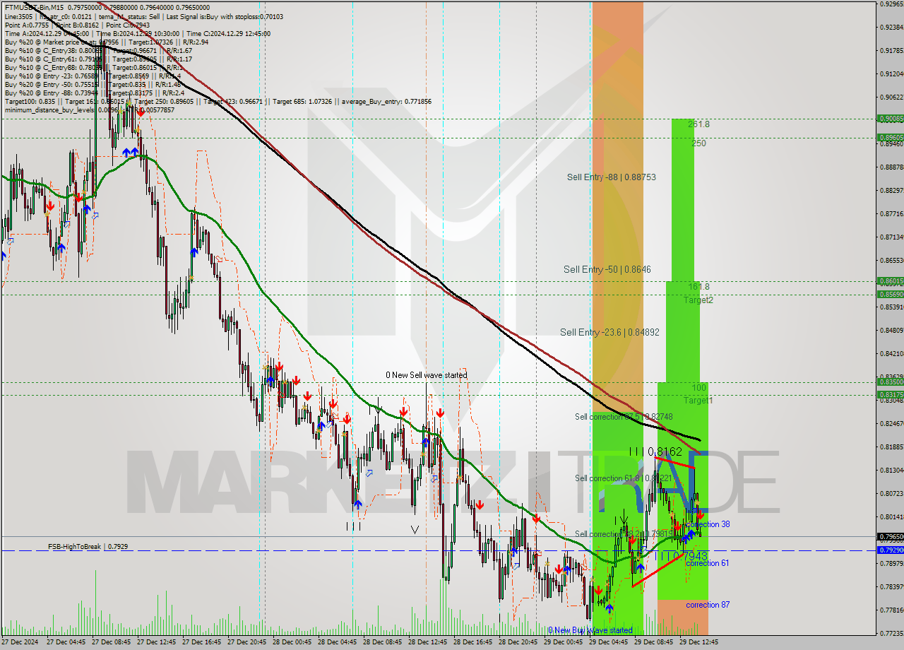Click the black 0.79650 current price tag
This screenshot has width=904, height=650.
890,536
